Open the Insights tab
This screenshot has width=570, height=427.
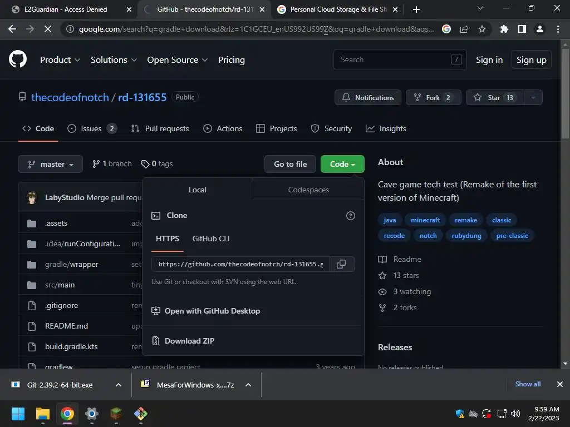pos(386,128)
